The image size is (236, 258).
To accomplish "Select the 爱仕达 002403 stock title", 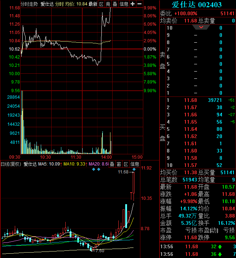I will (x=197, y=5).
